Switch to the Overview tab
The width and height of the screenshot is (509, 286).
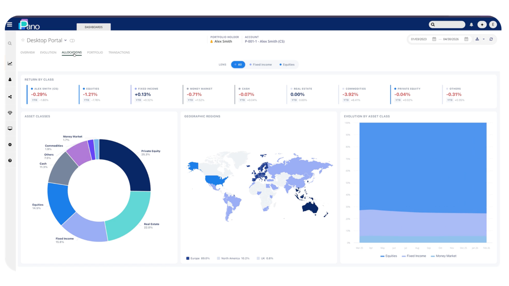pyautogui.click(x=28, y=53)
